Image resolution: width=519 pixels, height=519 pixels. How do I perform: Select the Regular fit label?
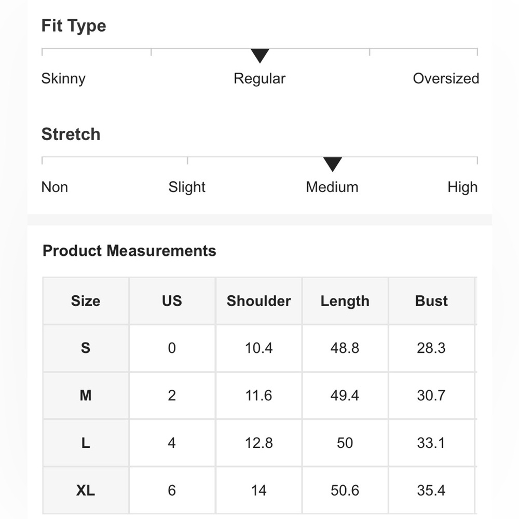point(259,79)
